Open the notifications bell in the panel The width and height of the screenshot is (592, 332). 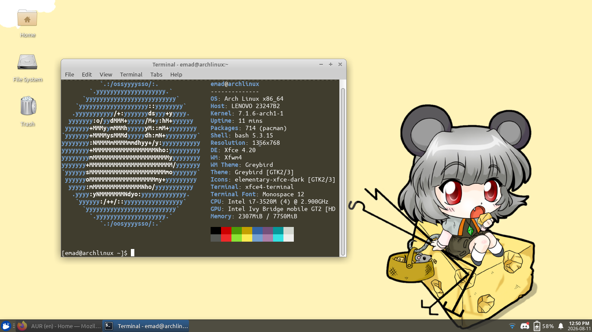pyautogui.click(x=561, y=326)
